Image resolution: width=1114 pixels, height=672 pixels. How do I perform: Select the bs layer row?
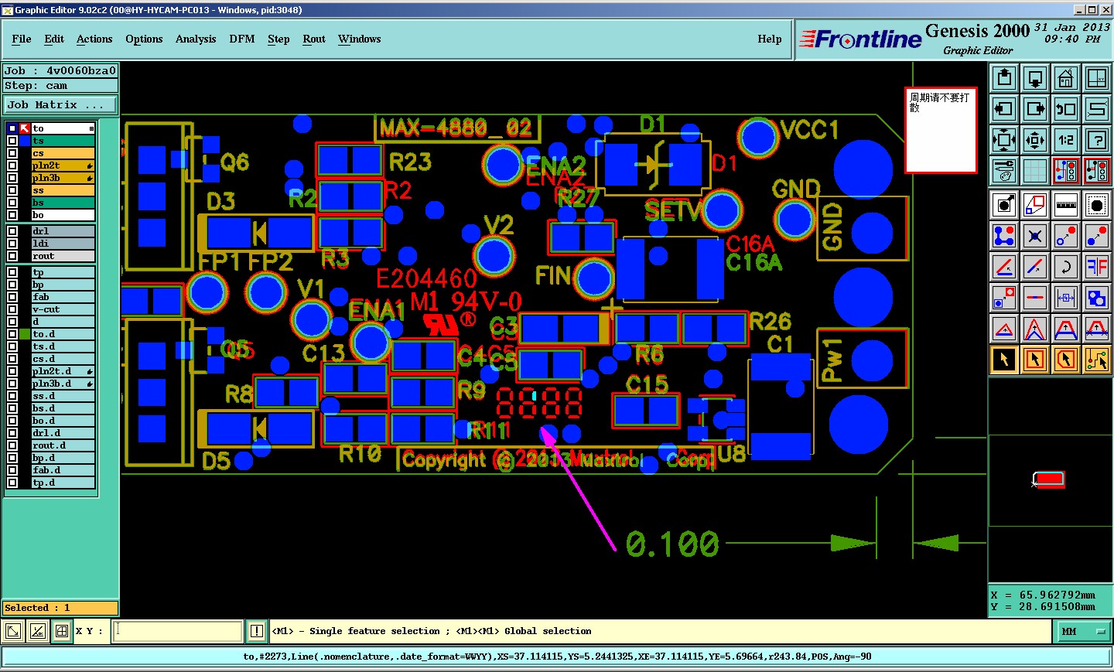point(63,203)
